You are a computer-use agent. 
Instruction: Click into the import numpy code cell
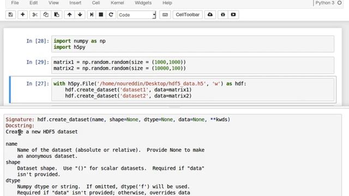(x=192, y=44)
